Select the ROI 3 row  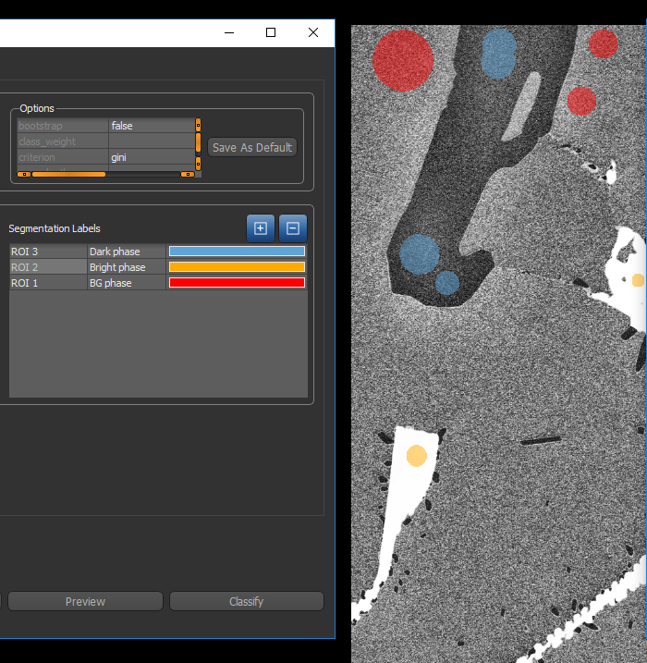coord(47,252)
